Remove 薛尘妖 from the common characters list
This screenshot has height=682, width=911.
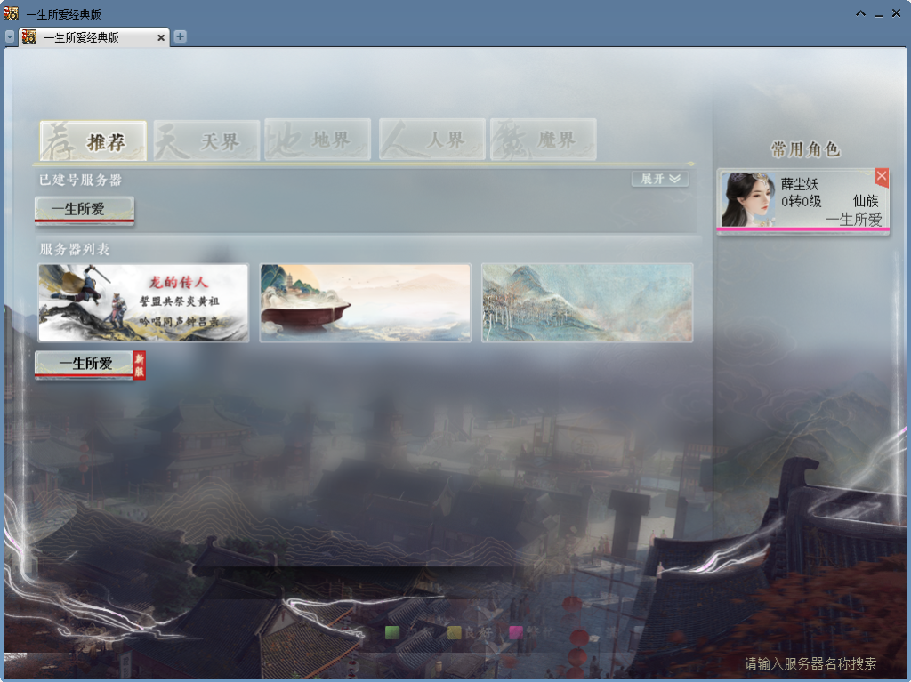pos(881,177)
